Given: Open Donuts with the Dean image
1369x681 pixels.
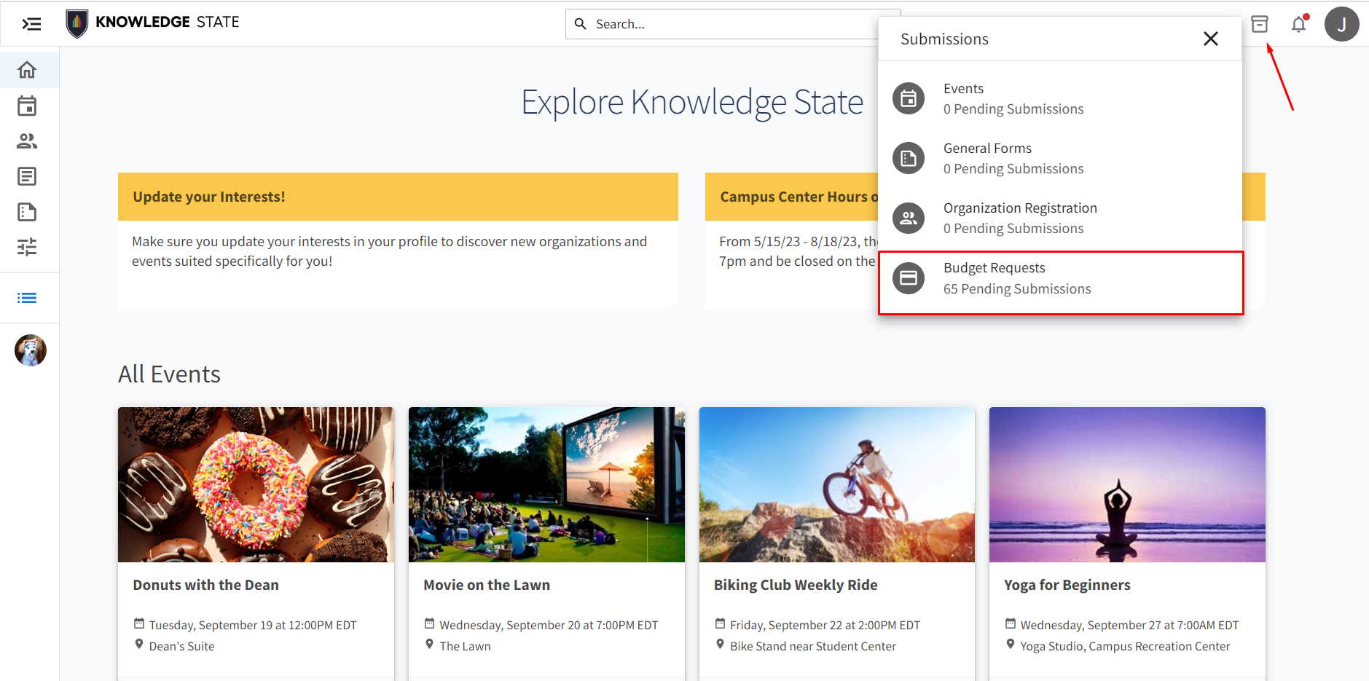Looking at the screenshot, I should click(x=256, y=484).
